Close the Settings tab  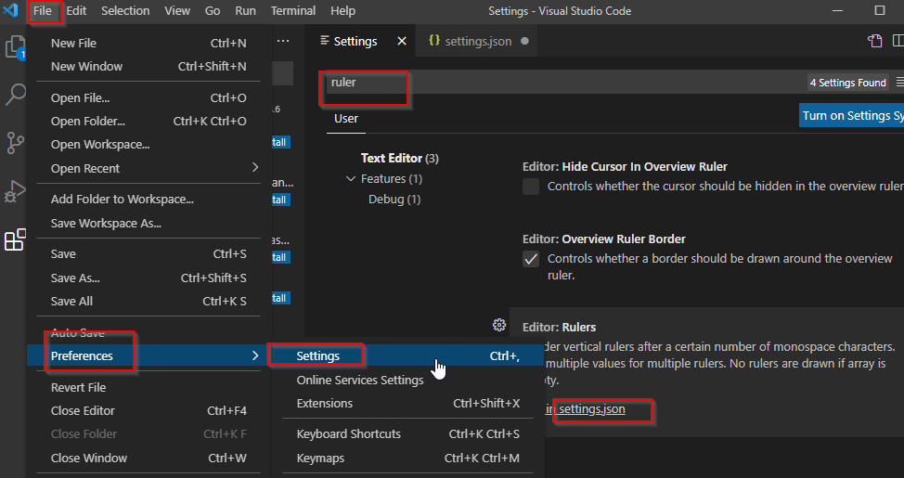point(402,41)
